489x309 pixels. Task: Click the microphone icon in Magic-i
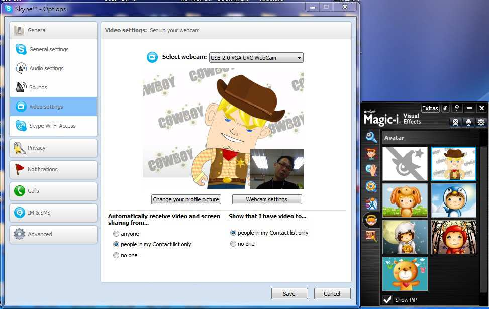click(468, 122)
